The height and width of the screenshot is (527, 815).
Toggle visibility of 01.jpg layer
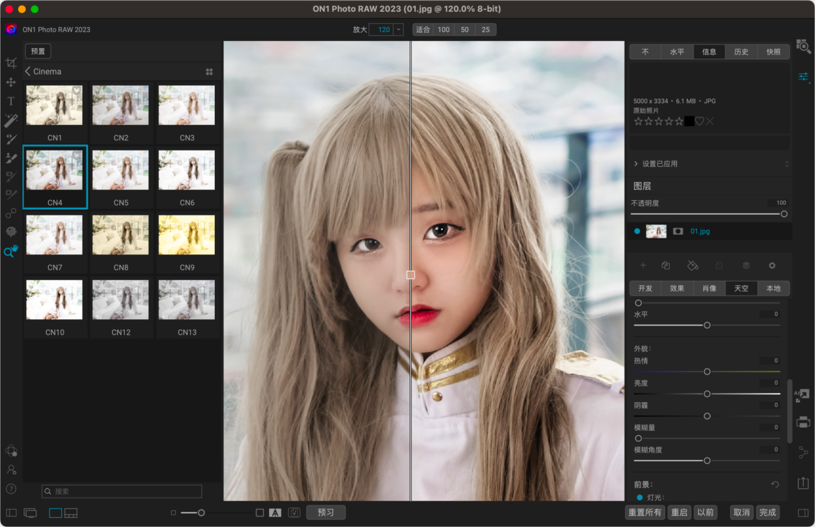(x=637, y=231)
